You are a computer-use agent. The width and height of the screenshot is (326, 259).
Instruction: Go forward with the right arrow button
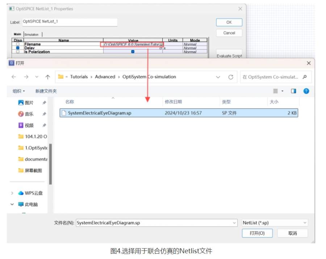pyautogui.click(x=26, y=77)
